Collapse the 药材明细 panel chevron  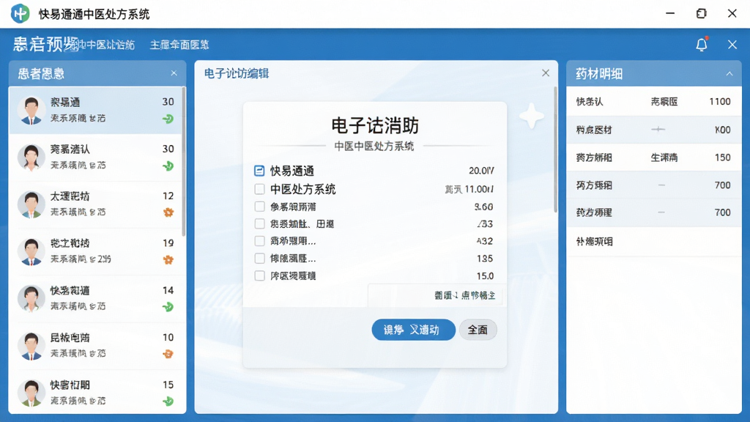click(x=729, y=74)
